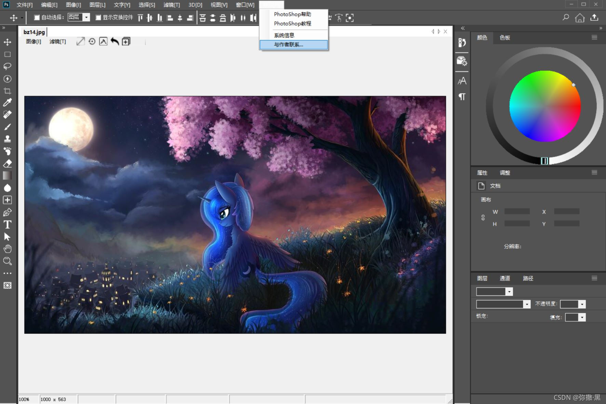Click the frame focus icon in options bar
Image resolution: width=606 pixels, height=404 pixels.
click(x=350, y=18)
